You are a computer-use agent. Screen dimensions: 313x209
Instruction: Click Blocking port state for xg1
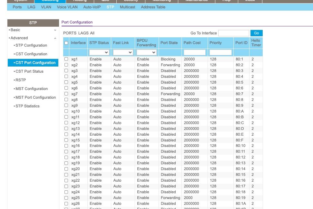click(168, 59)
